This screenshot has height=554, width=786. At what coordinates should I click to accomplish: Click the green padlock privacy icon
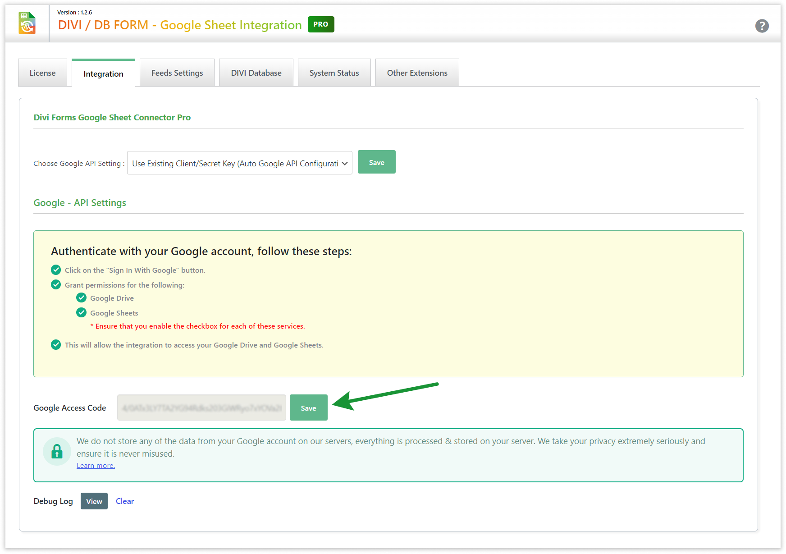[57, 451]
